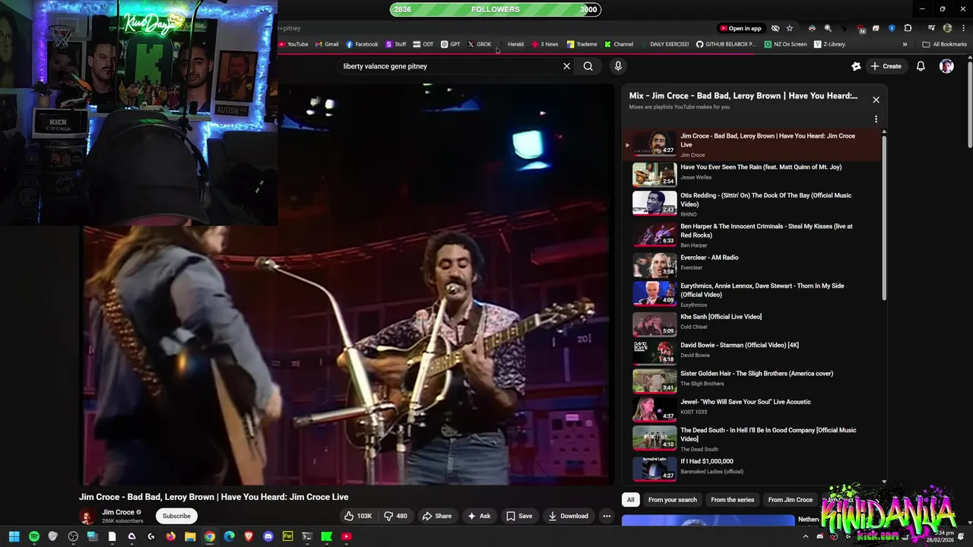973x547 pixels.
Task: Open NZ On Screen bookmark
Action: coord(785,44)
